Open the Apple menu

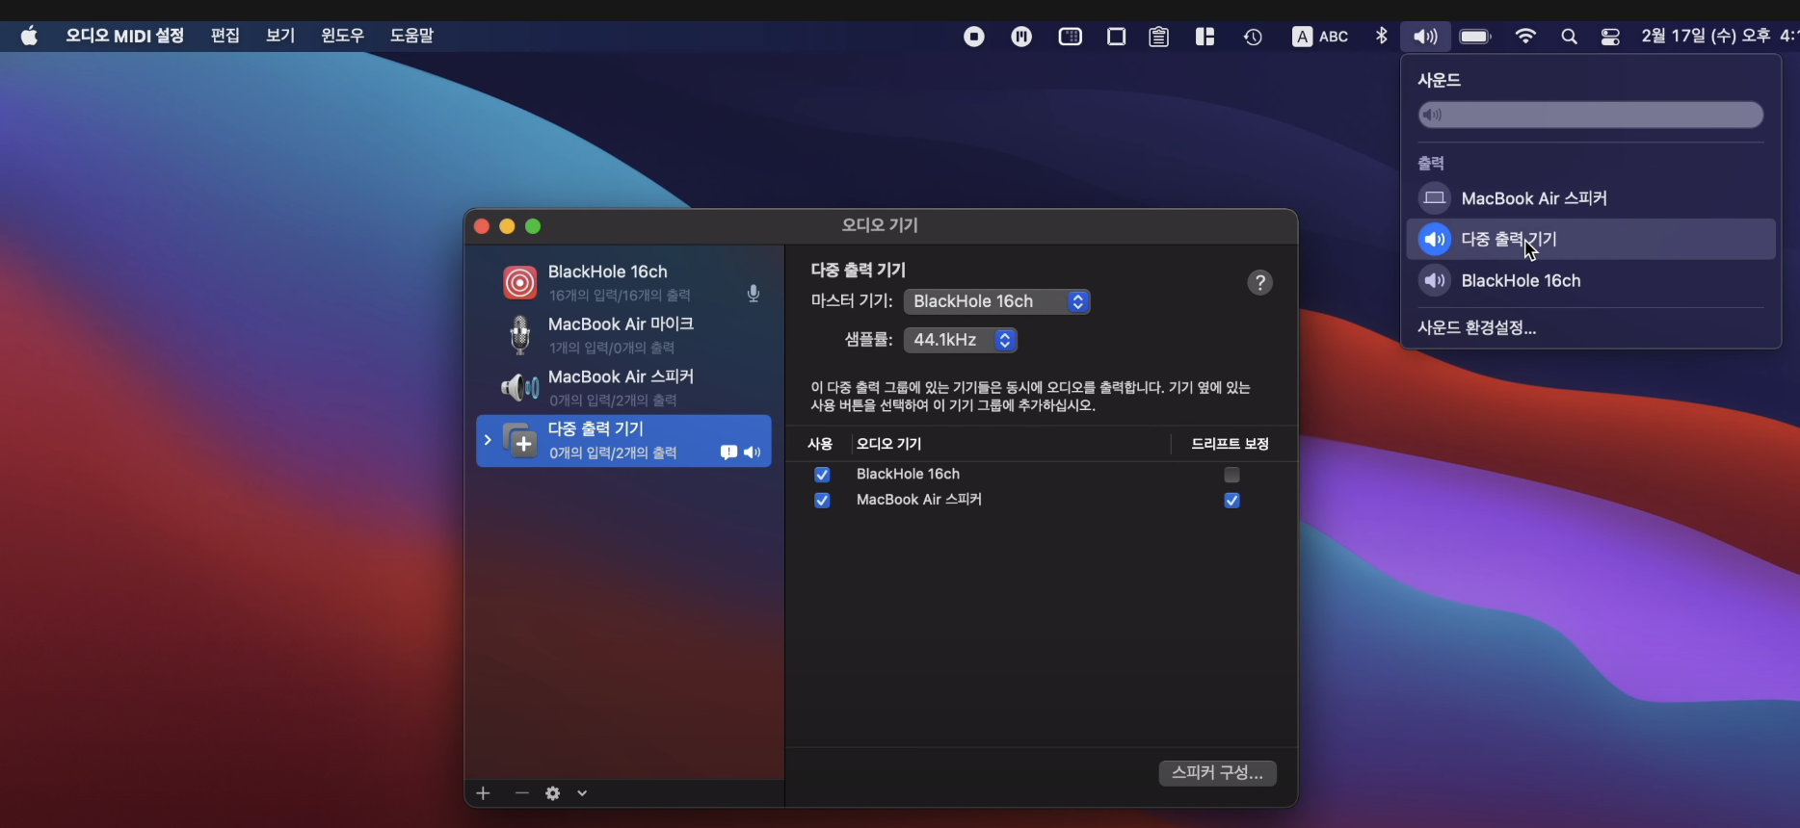30,37
